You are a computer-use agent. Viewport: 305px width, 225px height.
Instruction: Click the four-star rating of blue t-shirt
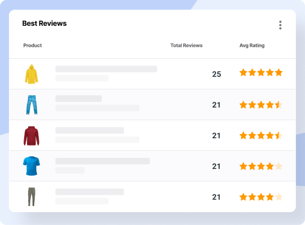[x=261, y=166]
